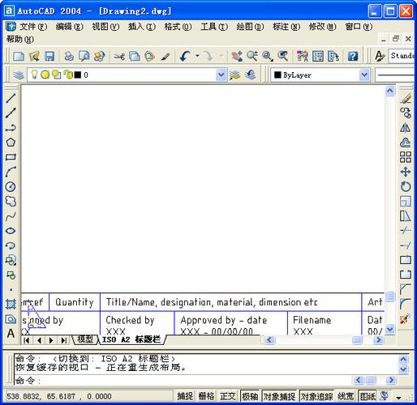This screenshot has width=417, height=405.
Task: Toggle 对象捕捉 object snap
Action: 279,396
